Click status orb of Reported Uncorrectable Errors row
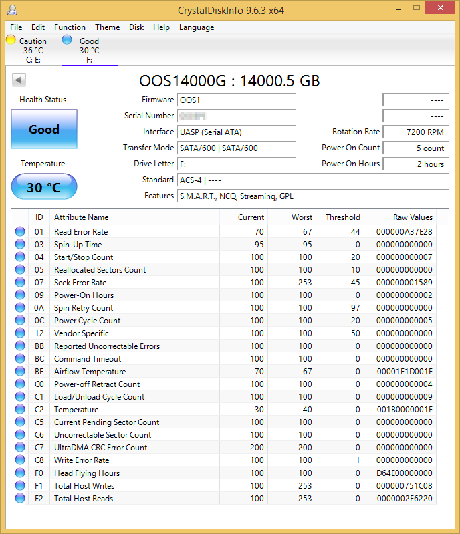The width and height of the screenshot is (460, 534). coord(20,346)
